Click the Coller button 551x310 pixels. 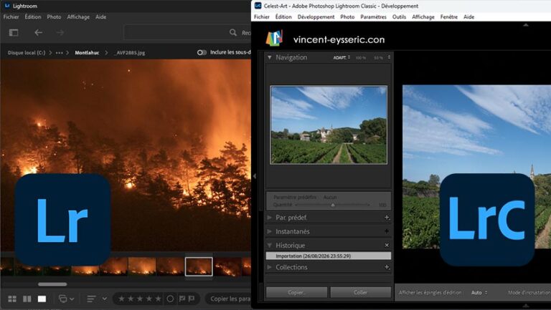361,293
